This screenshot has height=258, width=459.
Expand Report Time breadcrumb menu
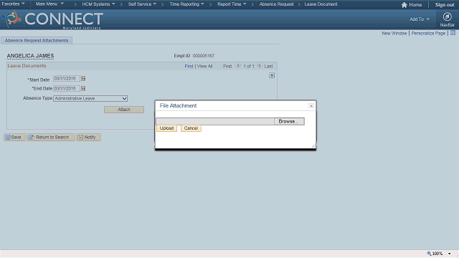pos(232,4)
